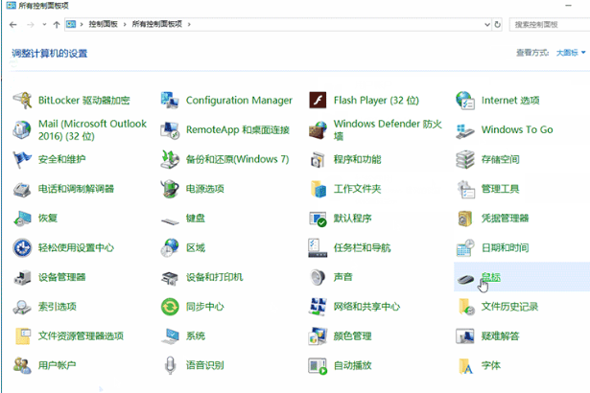Screen dimensions: 590x393
Task: Expand the chevron after 所有控制面板项 in the breadcrumb
Action: (x=189, y=25)
